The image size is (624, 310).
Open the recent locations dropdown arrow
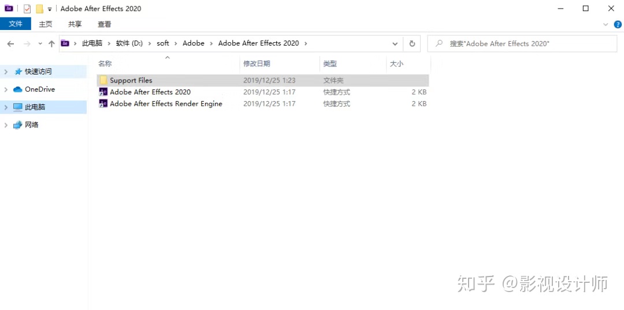40,44
